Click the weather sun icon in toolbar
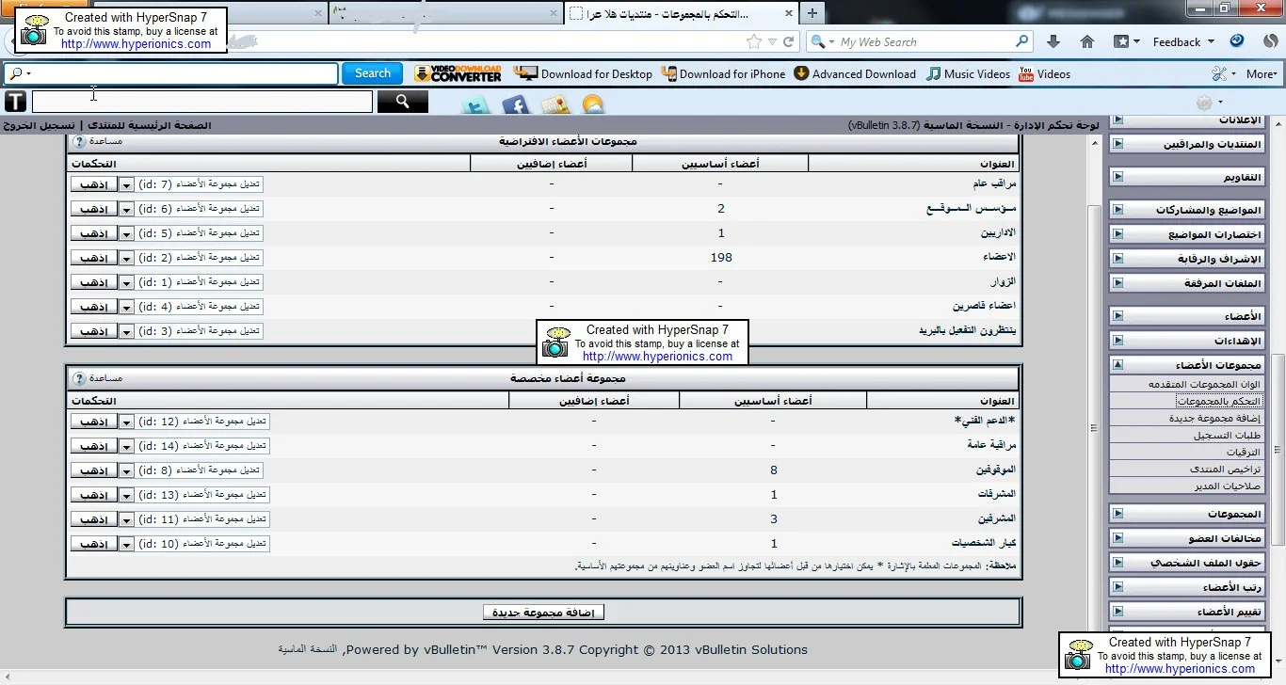This screenshot has height=685, width=1286. [x=593, y=104]
